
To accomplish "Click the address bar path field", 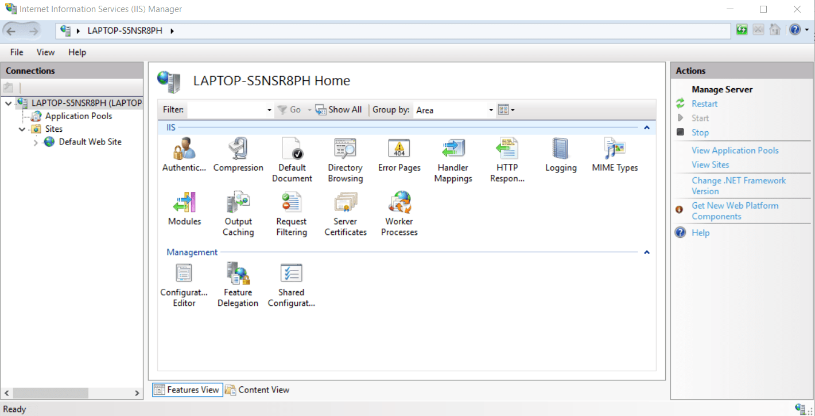I will (x=394, y=30).
